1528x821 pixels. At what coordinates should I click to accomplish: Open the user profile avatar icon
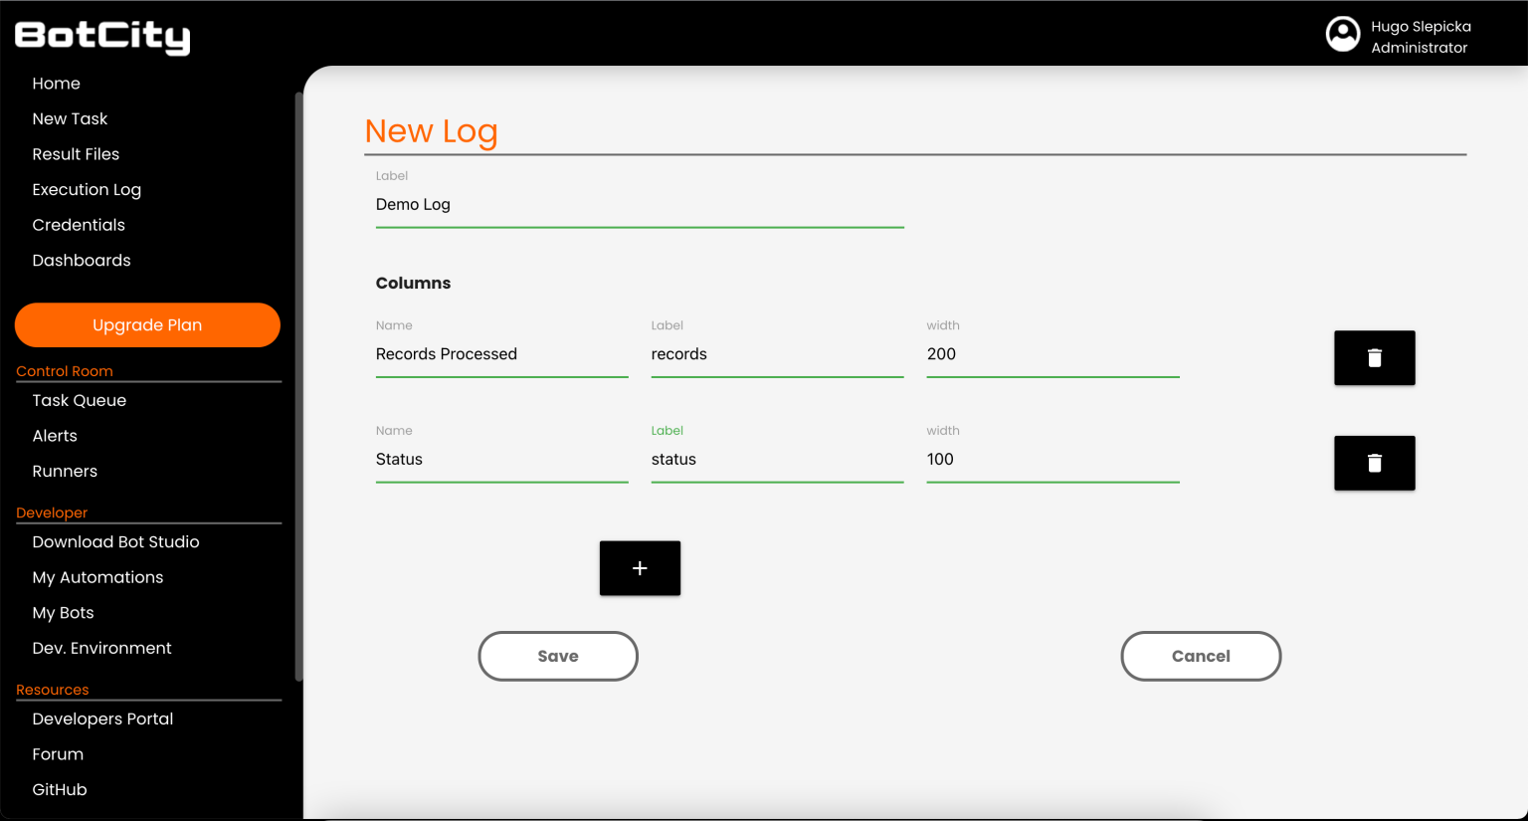pos(1343,34)
